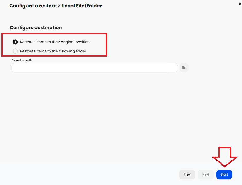Click the 'Configure a restore' breadcrumb
The height and width of the screenshot is (185, 242).
(x=33, y=6)
